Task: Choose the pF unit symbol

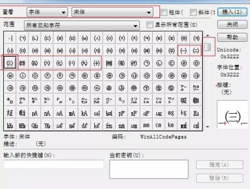Action: pos(121,113)
